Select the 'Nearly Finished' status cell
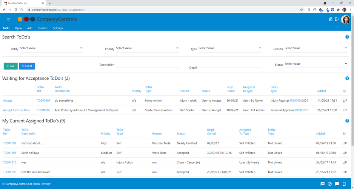Viewport: 354px width, 189px height. tap(187, 143)
